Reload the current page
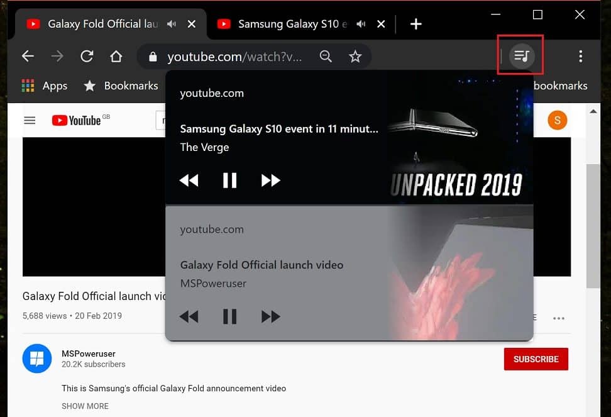Viewport: 611px width, 417px height. (87, 57)
